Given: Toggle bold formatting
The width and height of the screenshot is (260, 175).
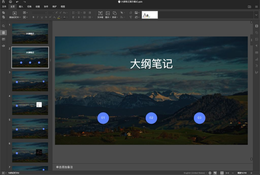Looking at the screenshot, I should (33, 17).
